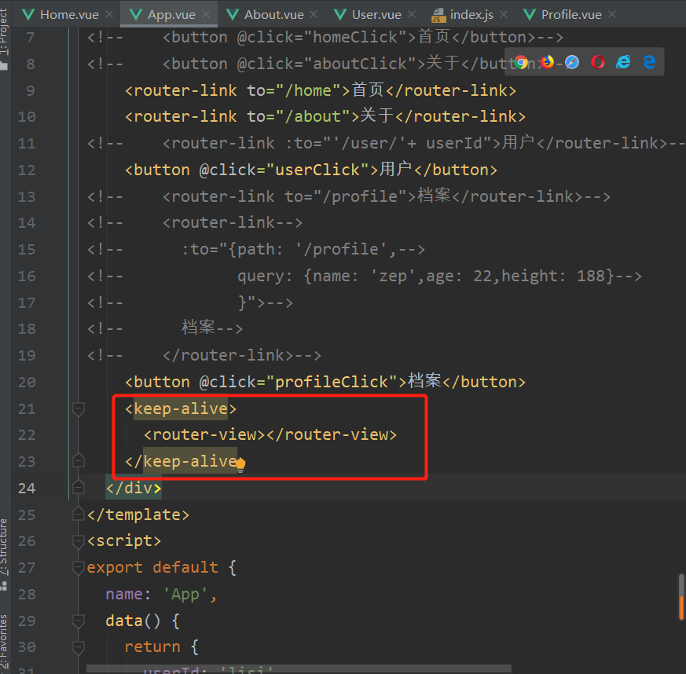Open in Firefox browser icon
The width and height of the screenshot is (686, 674).
coord(546,63)
